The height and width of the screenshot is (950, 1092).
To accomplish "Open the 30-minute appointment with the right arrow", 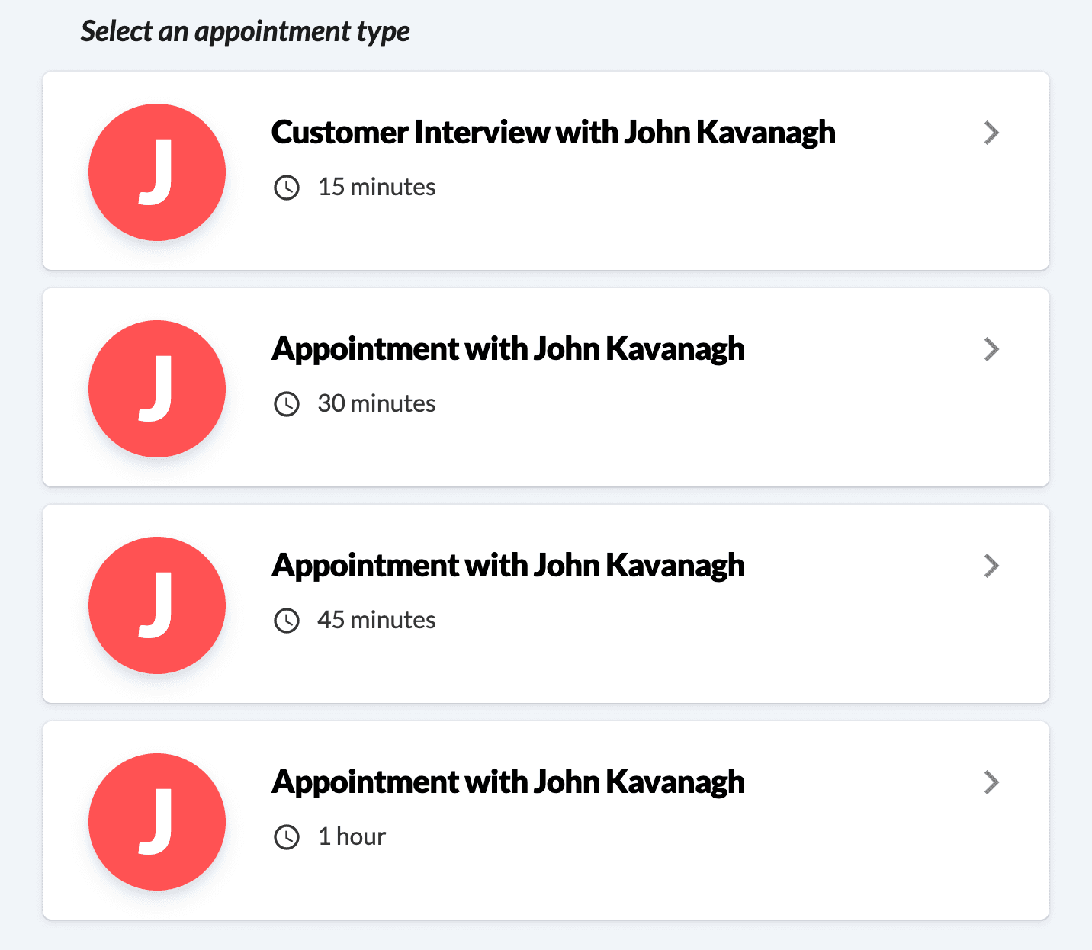I will [991, 349].
